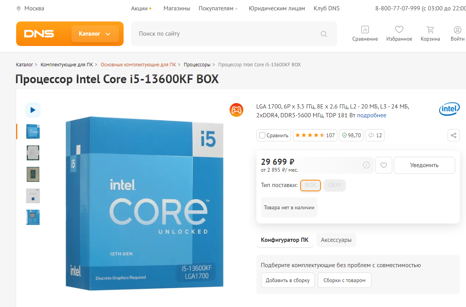Add product to favorites with heart button
This screenshot has height=307, width=466.
[383, 165]
